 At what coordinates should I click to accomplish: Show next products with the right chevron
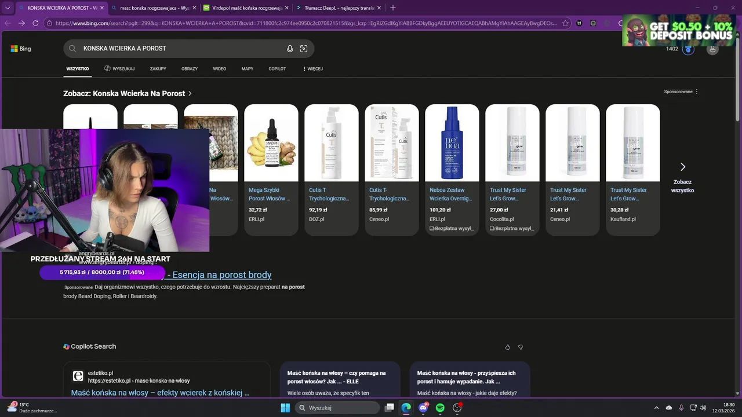tap(682, 167)
